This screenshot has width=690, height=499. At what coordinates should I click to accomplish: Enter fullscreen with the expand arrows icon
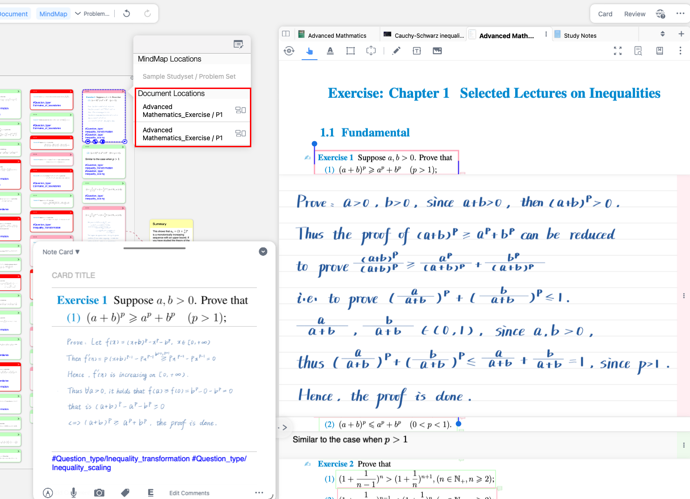click(618, 51)
